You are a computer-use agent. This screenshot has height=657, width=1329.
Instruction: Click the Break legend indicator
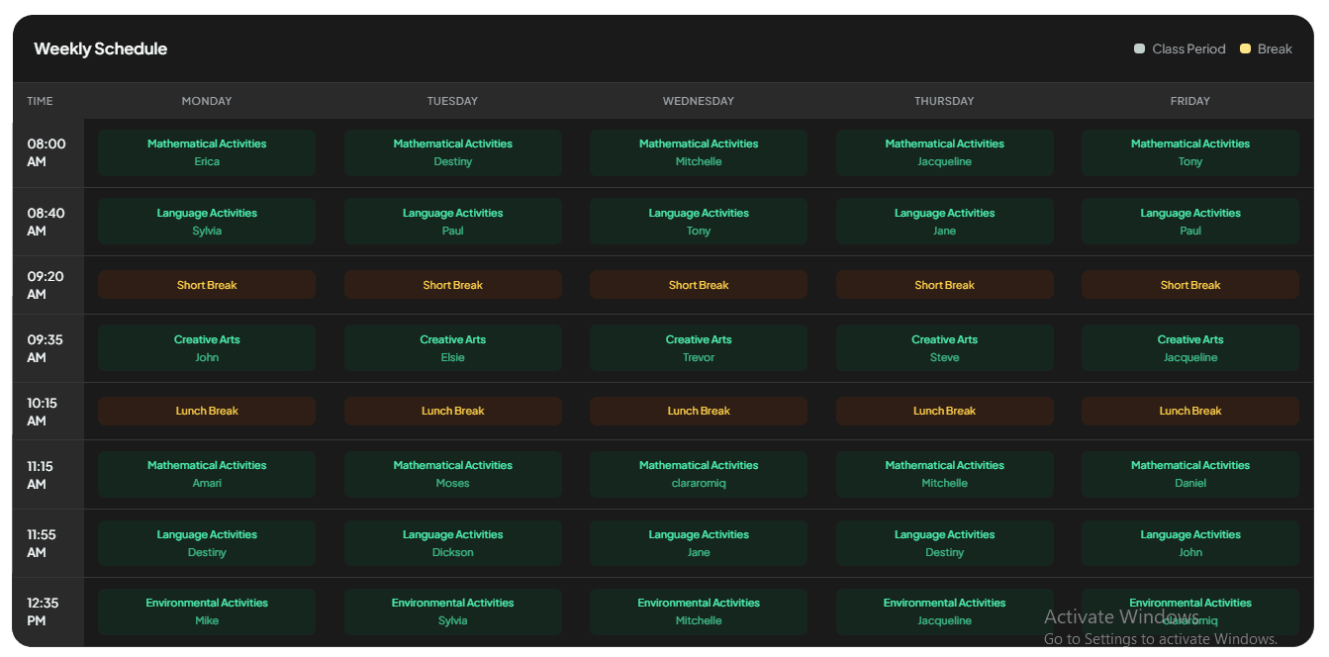pyautogui.click(x=1245, y=47)
